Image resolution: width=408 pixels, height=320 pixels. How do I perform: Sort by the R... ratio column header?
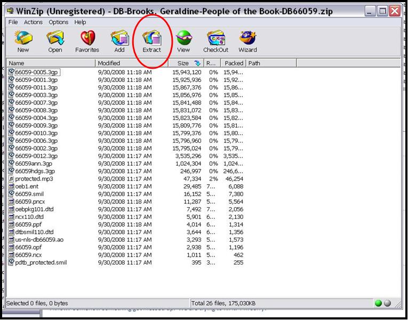[x=212, y=63]
